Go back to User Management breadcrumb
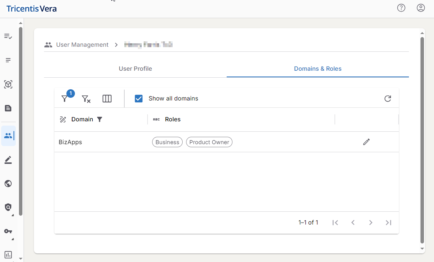The height and width of the screenshot is (262, 434). pyautogui.click(x=82, y=45)
